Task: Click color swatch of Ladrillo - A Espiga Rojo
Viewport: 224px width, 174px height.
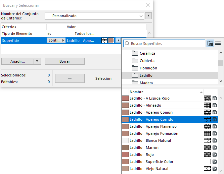Action: point(125,98)
